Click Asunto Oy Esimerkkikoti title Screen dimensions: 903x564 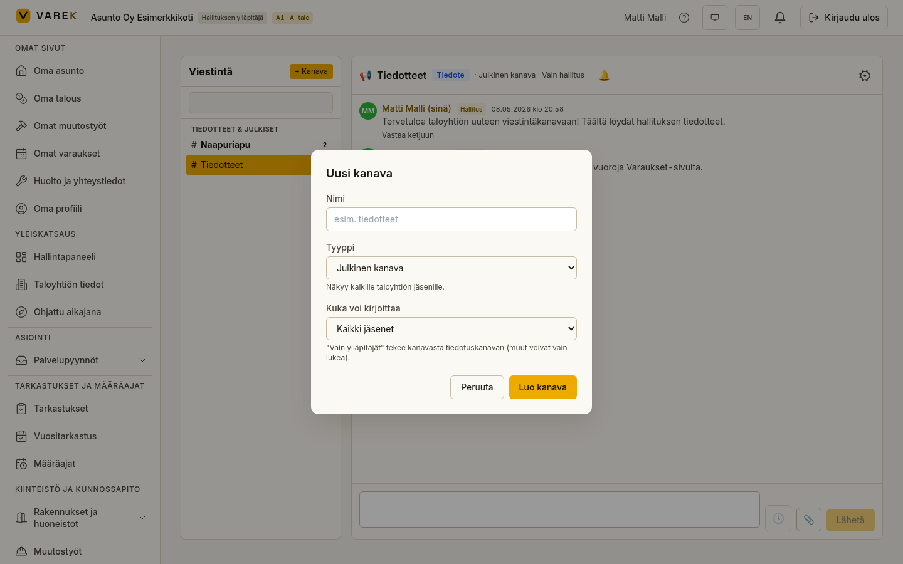[x=142, y=18]
